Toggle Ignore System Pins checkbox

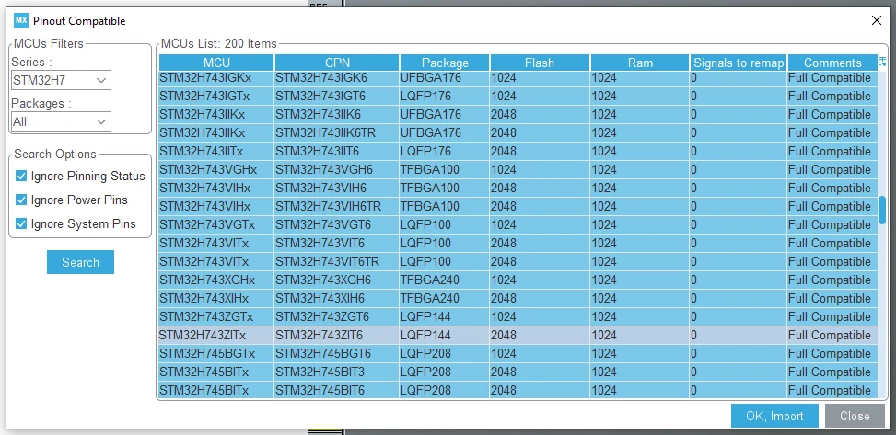[21, 223]
